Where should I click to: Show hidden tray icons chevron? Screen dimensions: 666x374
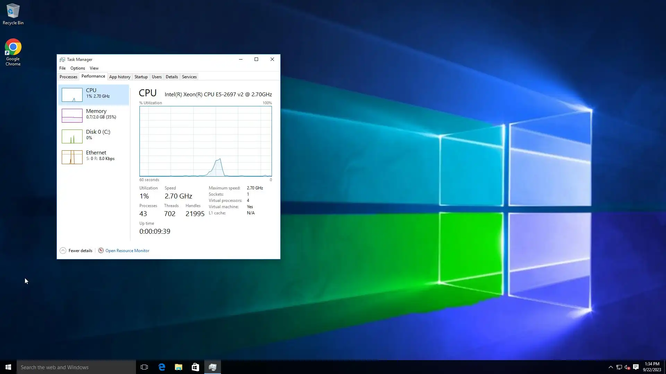[x=610, y=367]
